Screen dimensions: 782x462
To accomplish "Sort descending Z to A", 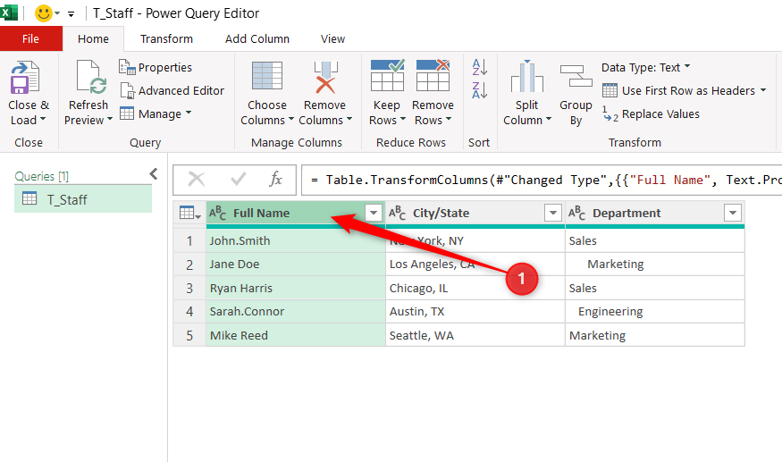I will click(479, 90).
